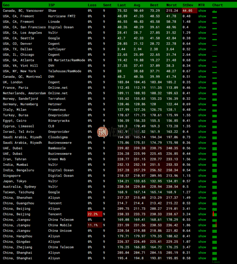Select 'China, Qingdao' geo cell
The width and height of the screenshot is (237, 264).
pyautogui.click(x=17, y=241)
